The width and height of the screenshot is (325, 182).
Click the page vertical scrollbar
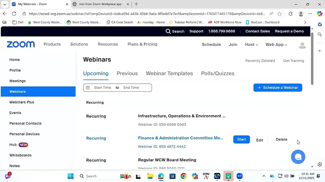pos(312,59)
